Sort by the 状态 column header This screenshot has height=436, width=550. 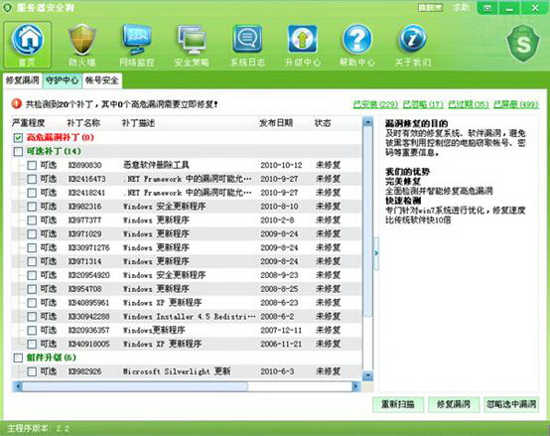[323, 123]
